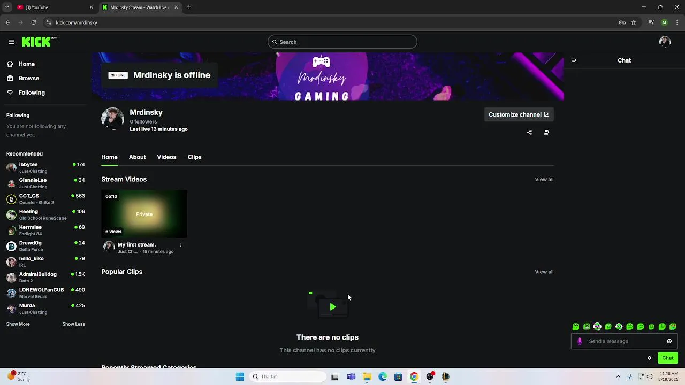Click the user icon beside the share icon
The image size is (685, 385).
tap(546, 132)
